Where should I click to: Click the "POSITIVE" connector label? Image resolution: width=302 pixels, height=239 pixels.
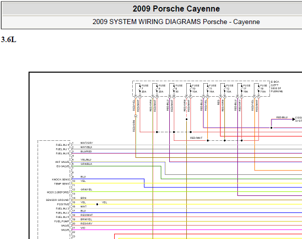(x=63, y=204)
